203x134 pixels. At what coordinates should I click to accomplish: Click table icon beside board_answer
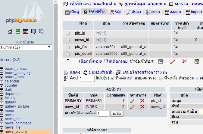pyautogui.click(x=2, y=69)
